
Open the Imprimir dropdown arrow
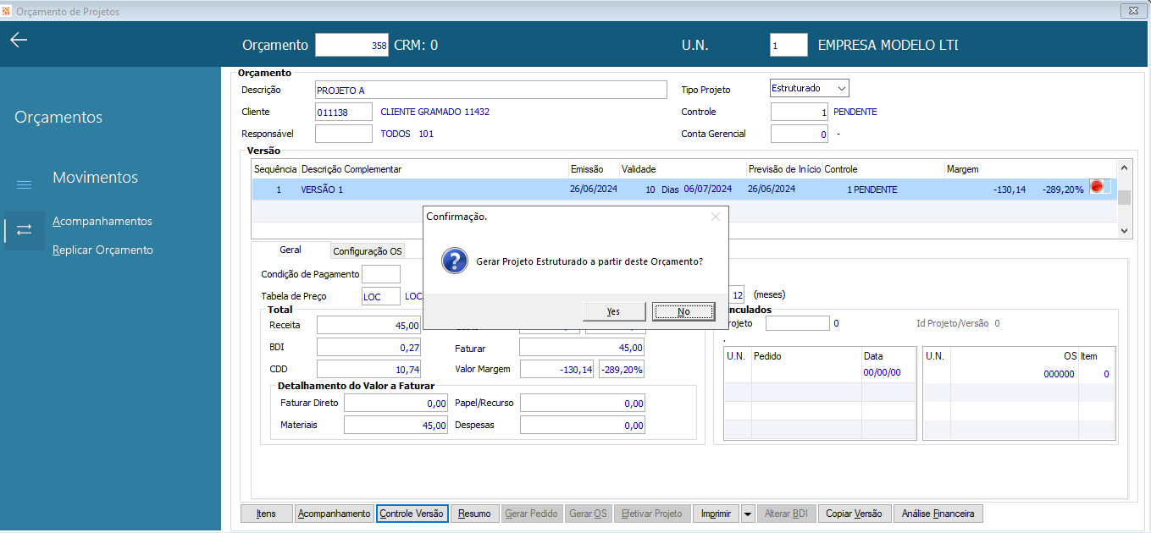(x=747, y=514)
